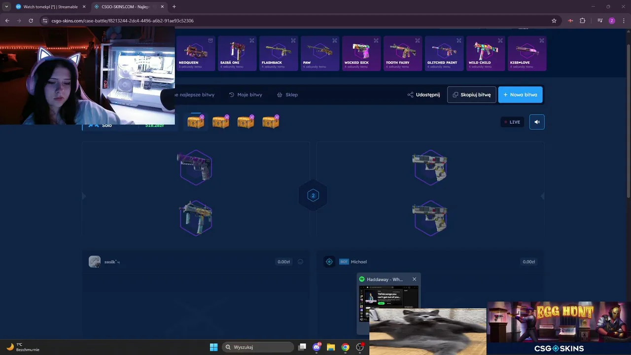Select the first golden case in the battle row
The image size is (631, 355).
[196, 121]
